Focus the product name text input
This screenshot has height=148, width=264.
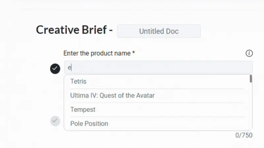[158, 67]
